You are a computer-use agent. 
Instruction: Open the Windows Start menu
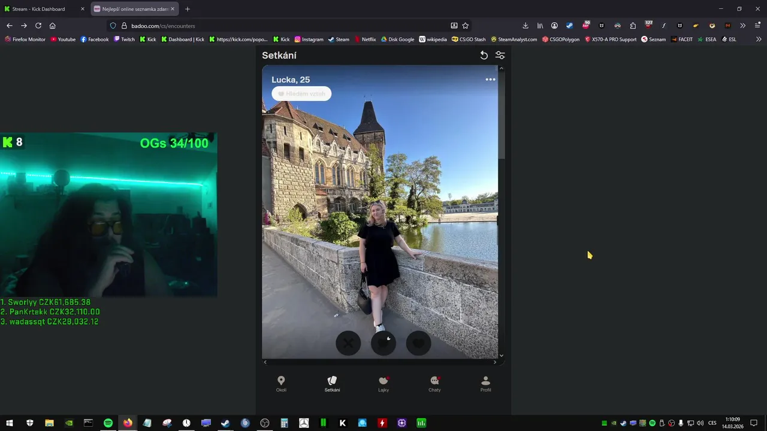tap(10, 423)
